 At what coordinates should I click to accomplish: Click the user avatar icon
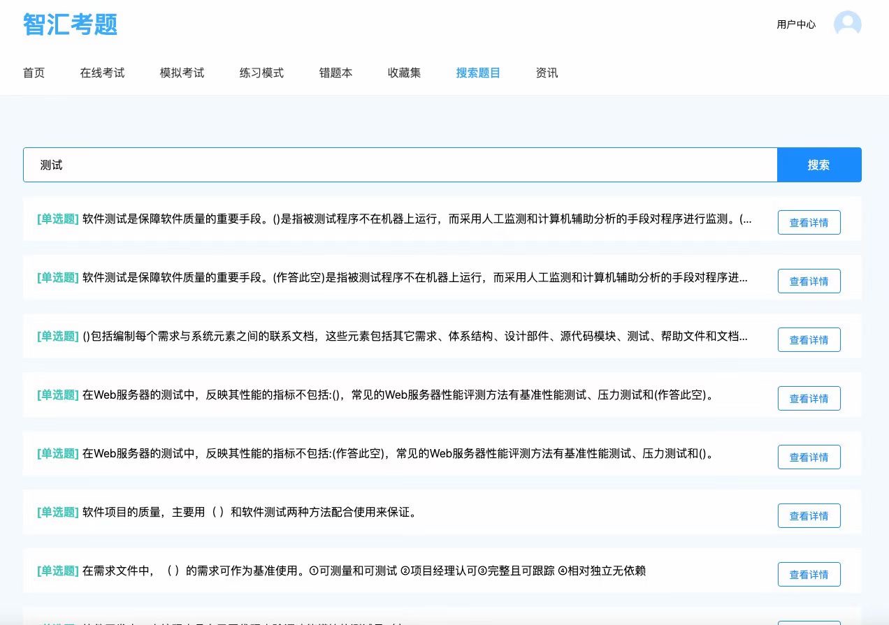tap(847, 24)
